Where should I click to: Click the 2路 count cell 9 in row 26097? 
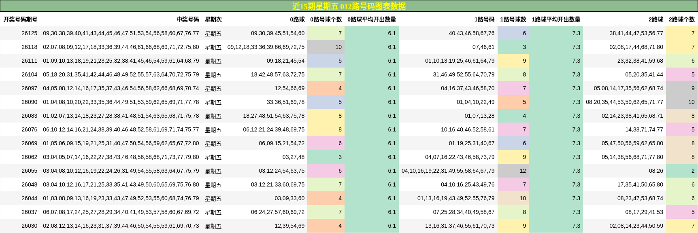[682, 88]
